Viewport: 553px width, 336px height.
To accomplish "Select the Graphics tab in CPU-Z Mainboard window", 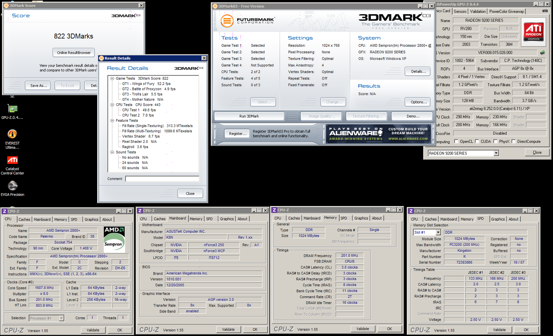I will (227, 219).
